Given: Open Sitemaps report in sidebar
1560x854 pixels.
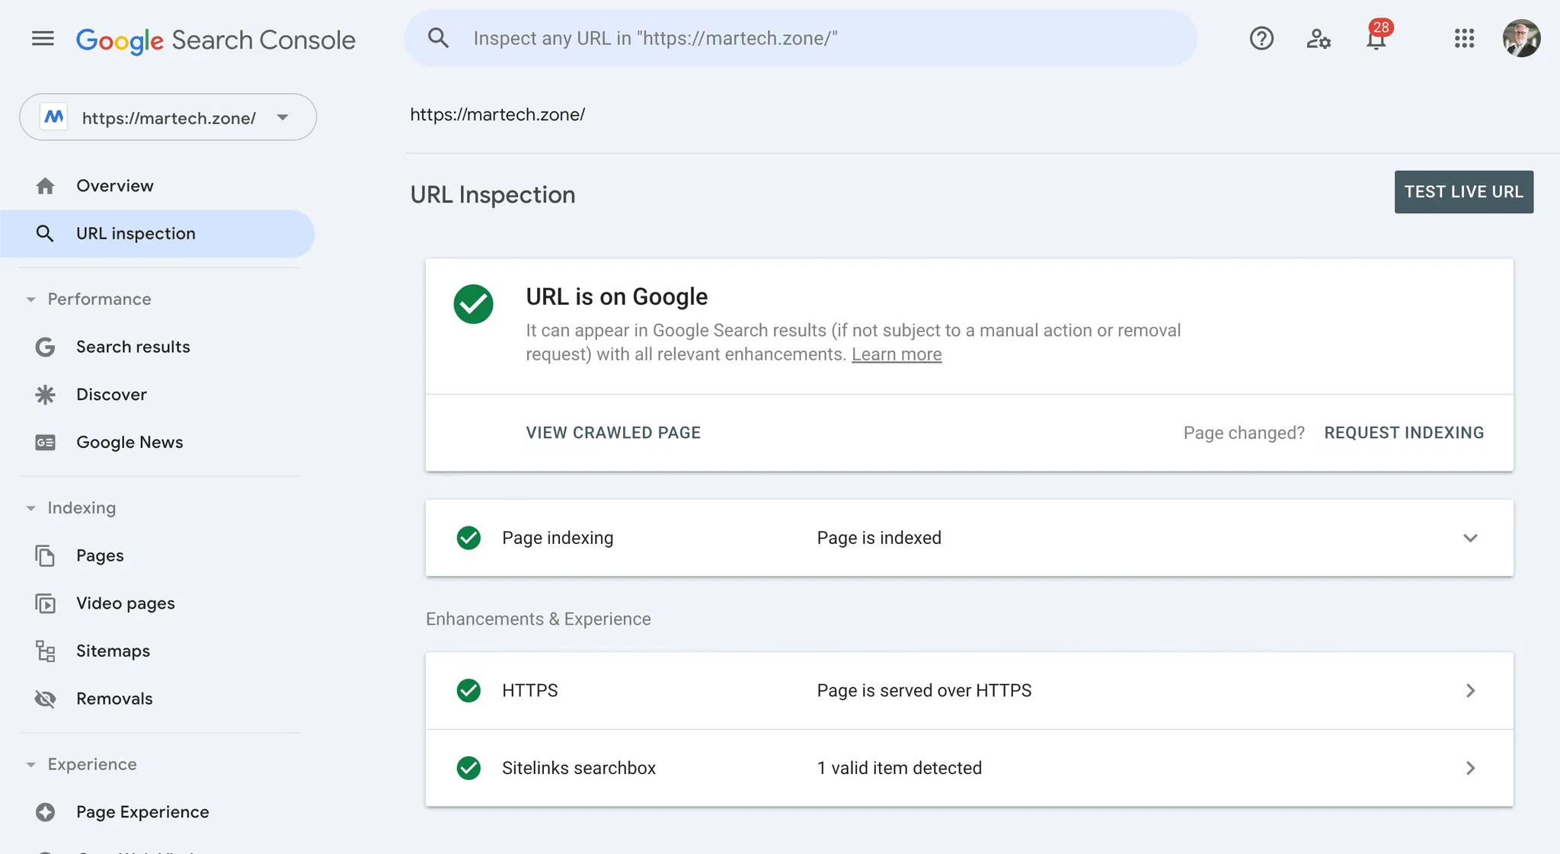Looking at the screenshot, I should click(113, 651).
